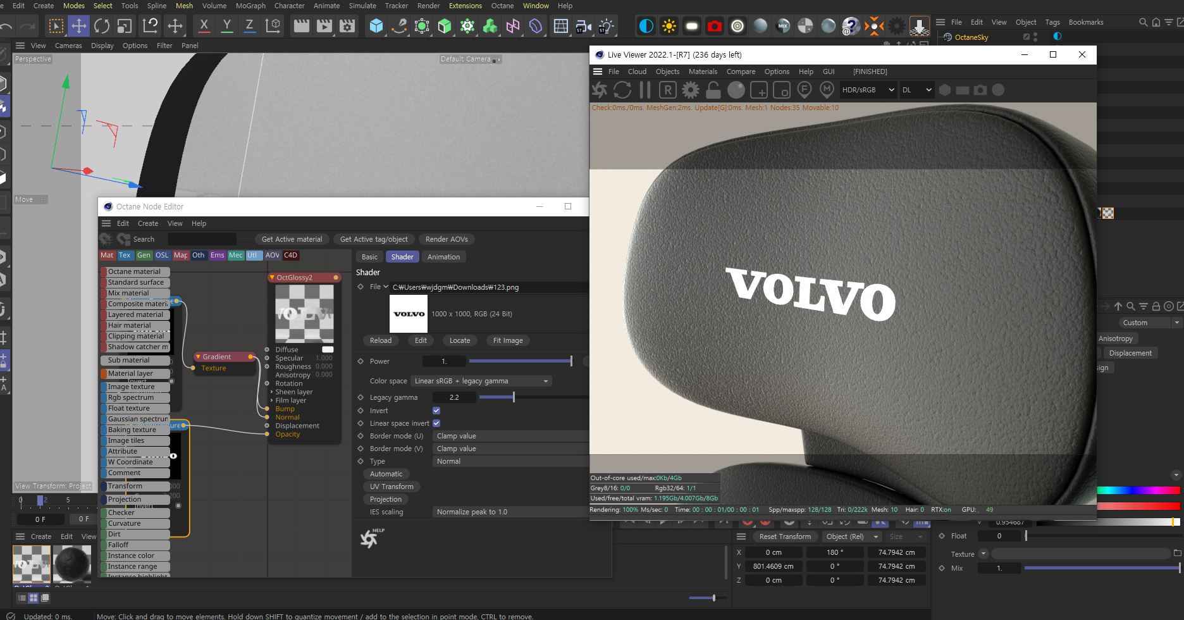Screen dimensions: 1184x620
Task: Restart render with the Live Viewer refresh icon
Action: pos(622,90)
